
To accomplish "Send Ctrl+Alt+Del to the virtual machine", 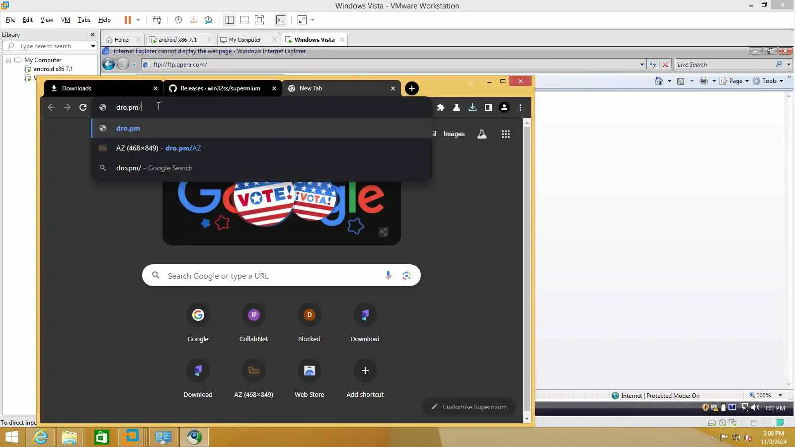I will pyautogui.click(x=157, y=20).
